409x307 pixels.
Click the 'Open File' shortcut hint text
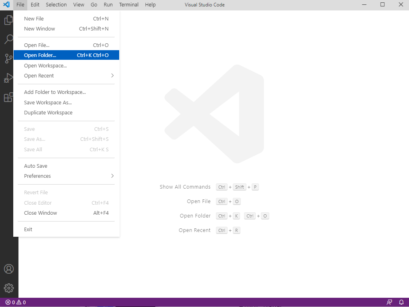pos(199,201)
